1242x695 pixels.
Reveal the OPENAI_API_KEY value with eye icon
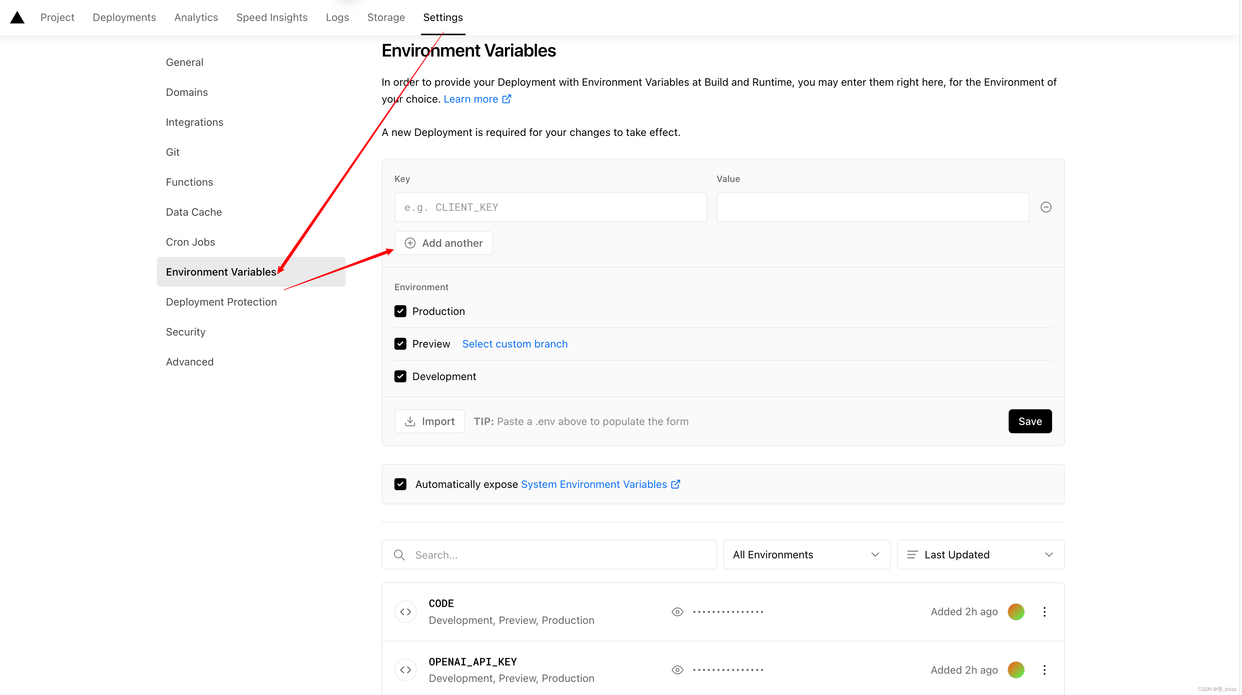coord(678,670)
